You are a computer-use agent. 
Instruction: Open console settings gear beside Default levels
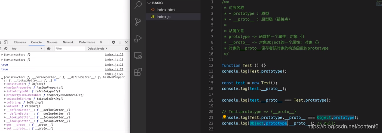point(126,49)
